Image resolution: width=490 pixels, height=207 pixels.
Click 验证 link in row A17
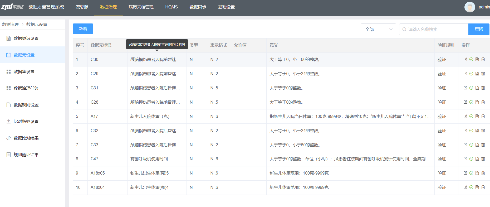[442, 116]
